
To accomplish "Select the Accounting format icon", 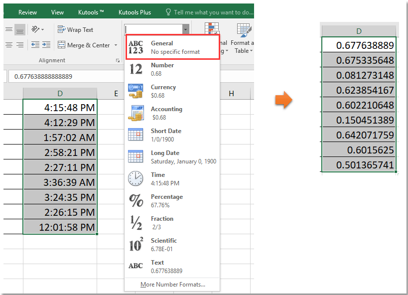I will tap(136, 113).
